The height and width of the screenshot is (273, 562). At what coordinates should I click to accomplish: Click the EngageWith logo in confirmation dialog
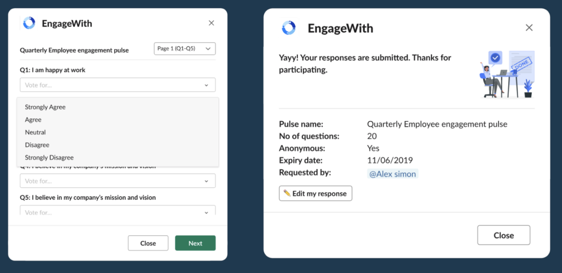pos(289,28)
